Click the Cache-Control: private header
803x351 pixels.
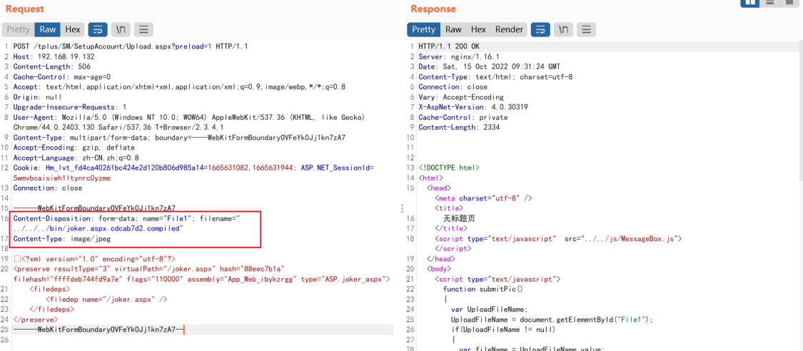pos(463,118)
